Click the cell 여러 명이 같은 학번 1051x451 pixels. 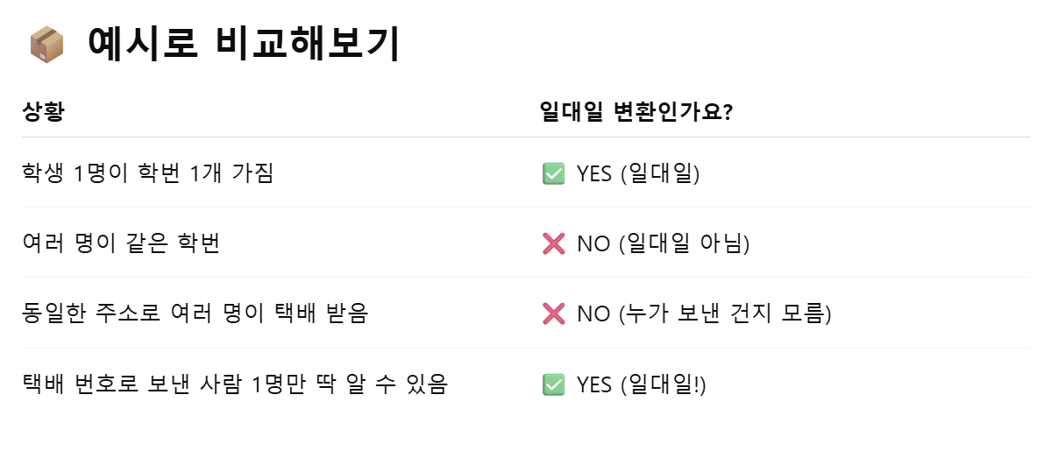(121, 244)
